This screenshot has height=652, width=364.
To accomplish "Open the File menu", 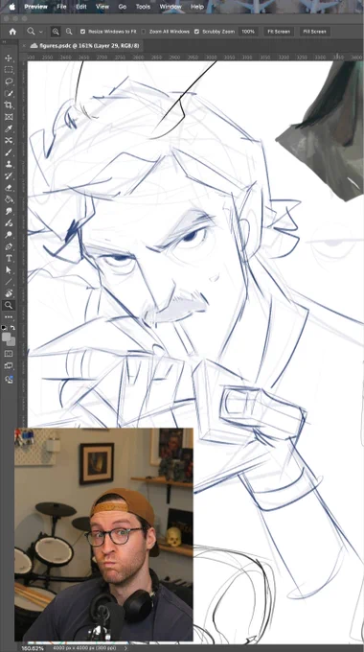I will 61,7.
